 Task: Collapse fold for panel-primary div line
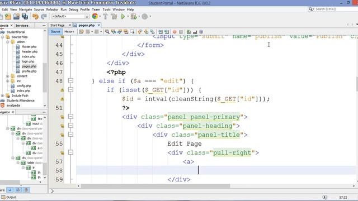click(71, 117)
